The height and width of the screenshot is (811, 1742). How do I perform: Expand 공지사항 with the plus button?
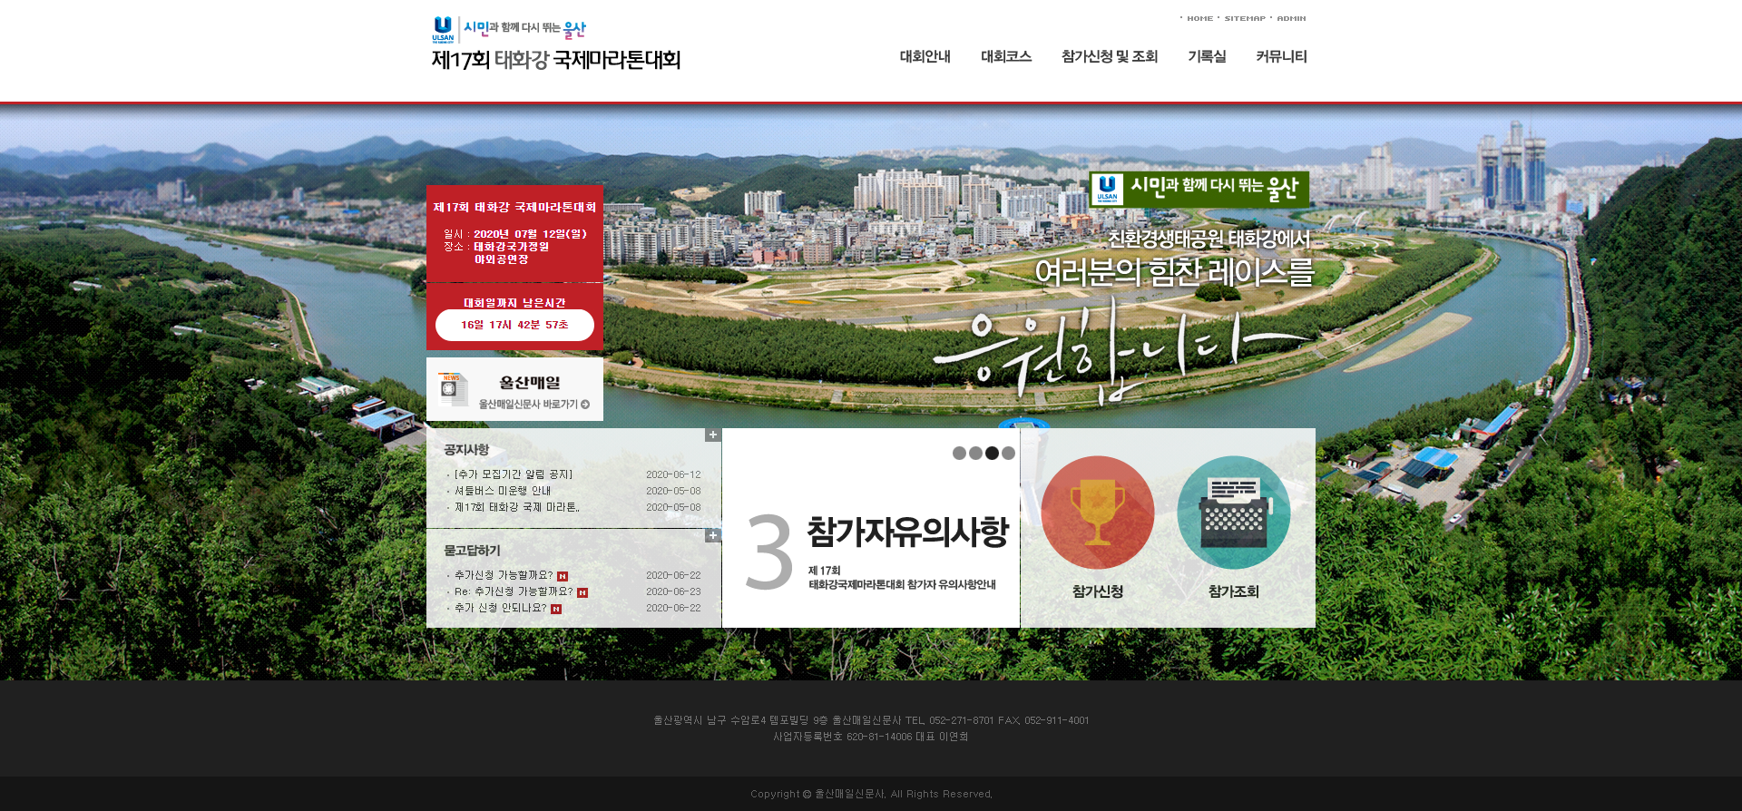(713, 435)
